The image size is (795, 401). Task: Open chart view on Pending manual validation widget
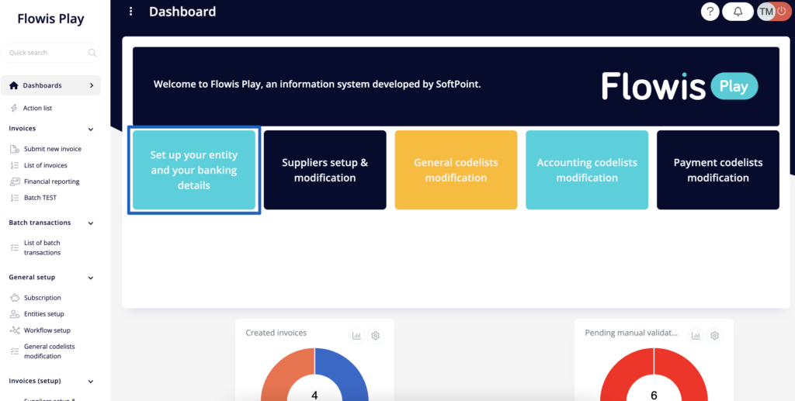click(696, 335)
